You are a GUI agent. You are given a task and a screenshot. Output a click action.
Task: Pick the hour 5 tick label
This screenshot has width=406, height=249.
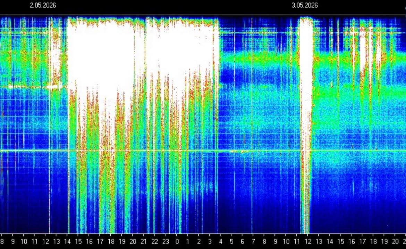[x=231, y=242]
